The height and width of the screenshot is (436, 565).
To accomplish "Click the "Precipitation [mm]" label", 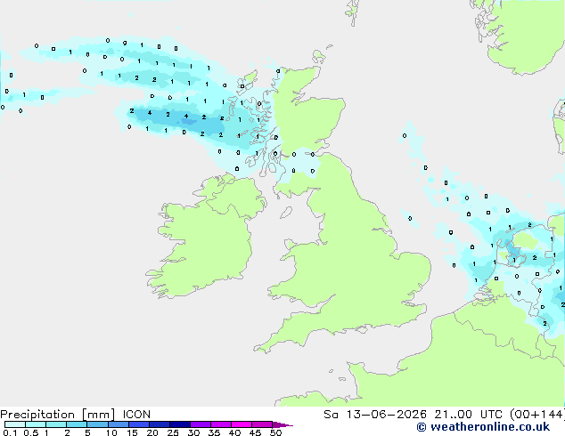I will (x=58, y=415).
